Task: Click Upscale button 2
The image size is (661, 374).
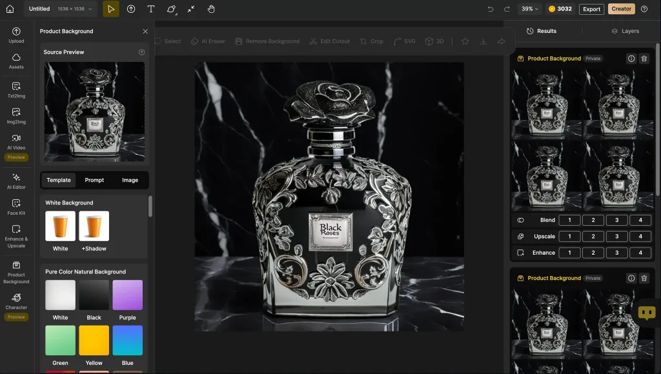Action: [593, 236]
